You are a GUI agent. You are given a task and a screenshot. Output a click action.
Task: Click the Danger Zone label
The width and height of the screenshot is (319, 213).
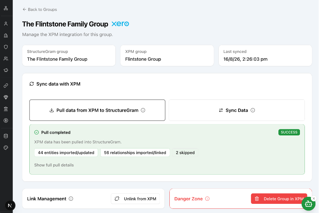188,199
